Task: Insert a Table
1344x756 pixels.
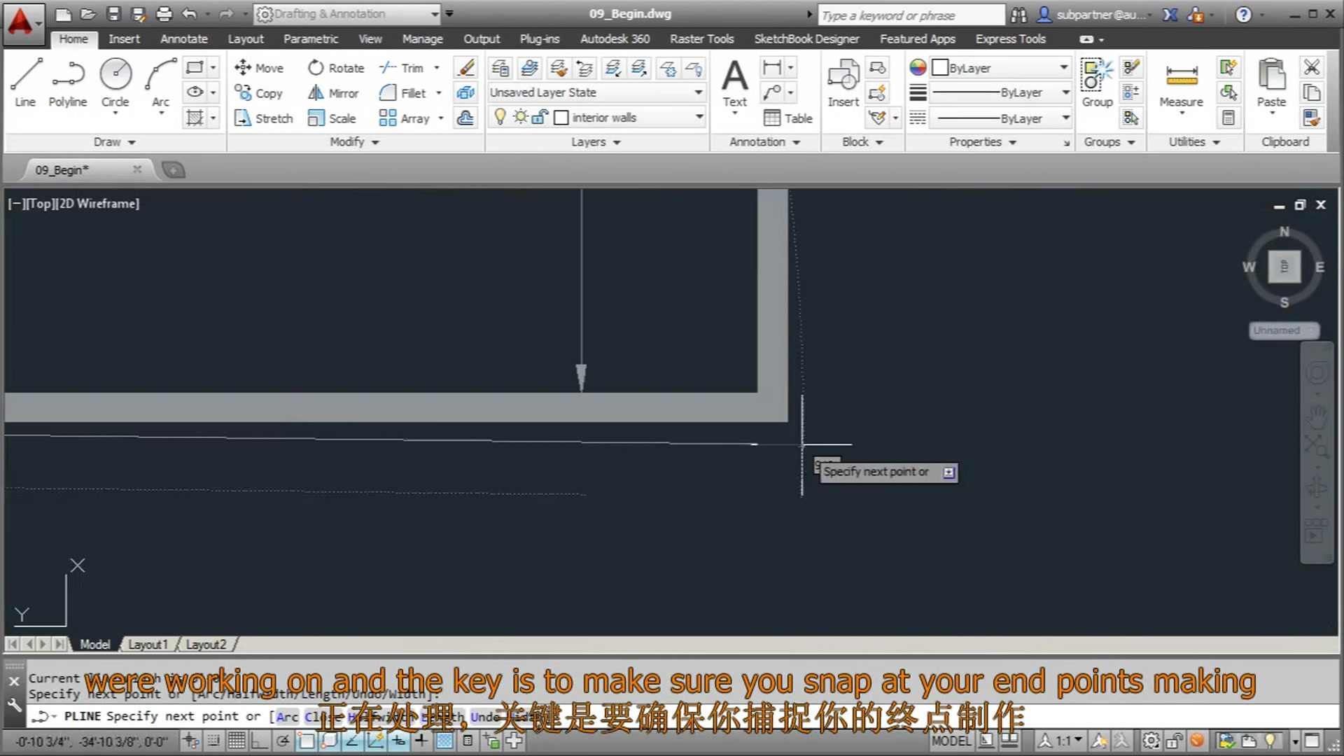Action: tap(787, 118)
